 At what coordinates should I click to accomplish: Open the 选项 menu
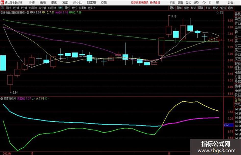click(x=196, y=3)
